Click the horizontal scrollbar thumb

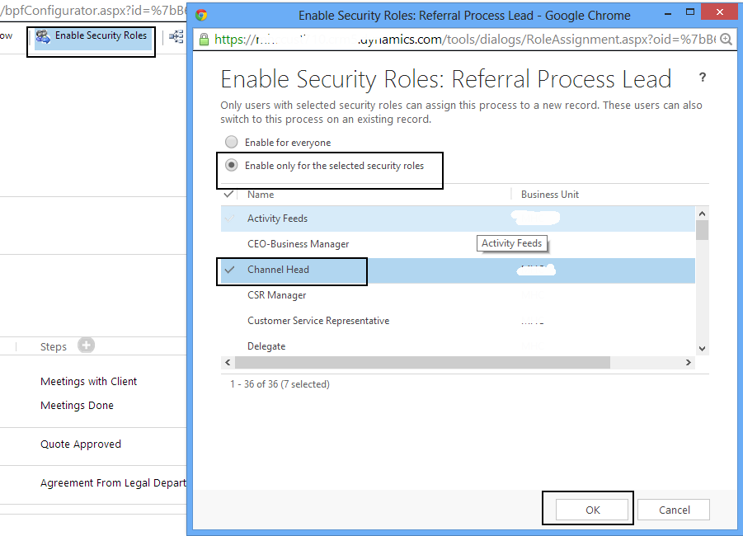click(421, 363)
